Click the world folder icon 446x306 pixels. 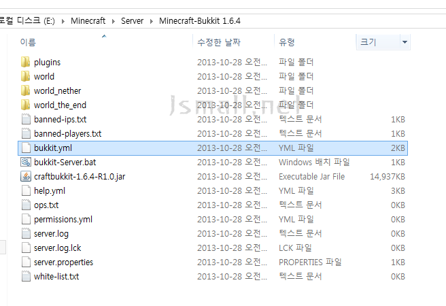(x=26, y=76)
